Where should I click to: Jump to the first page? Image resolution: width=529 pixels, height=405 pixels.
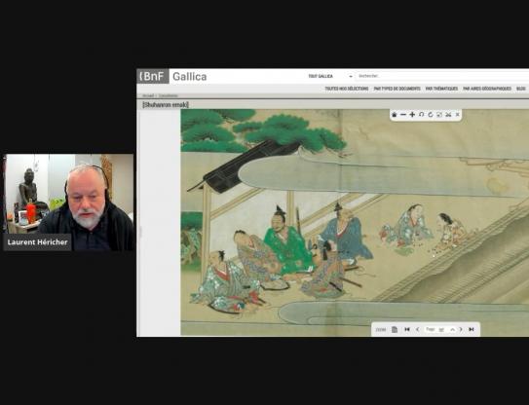[407, 329]
